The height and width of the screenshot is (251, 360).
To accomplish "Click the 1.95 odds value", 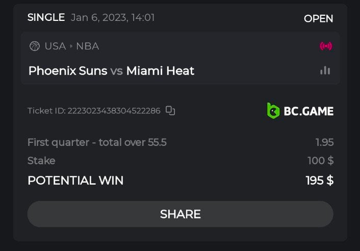I will (324, 142).
